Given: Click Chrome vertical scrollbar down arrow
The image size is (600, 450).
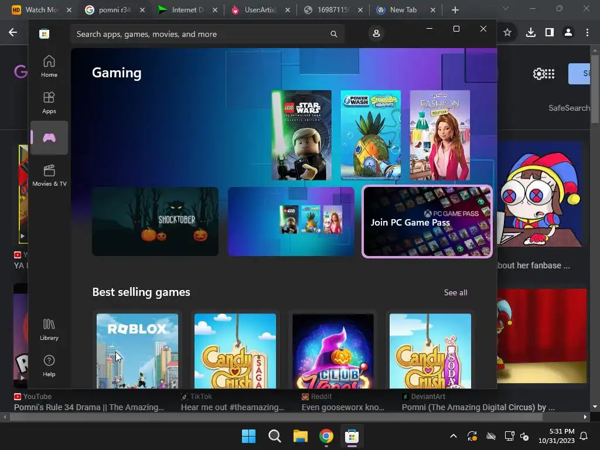Looking at the screenshot, I should [x=595, y=407].
